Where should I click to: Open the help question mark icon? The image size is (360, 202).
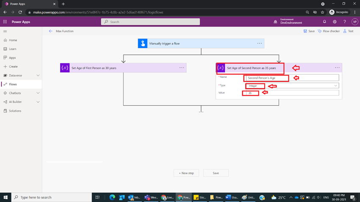tap(345, 22)
